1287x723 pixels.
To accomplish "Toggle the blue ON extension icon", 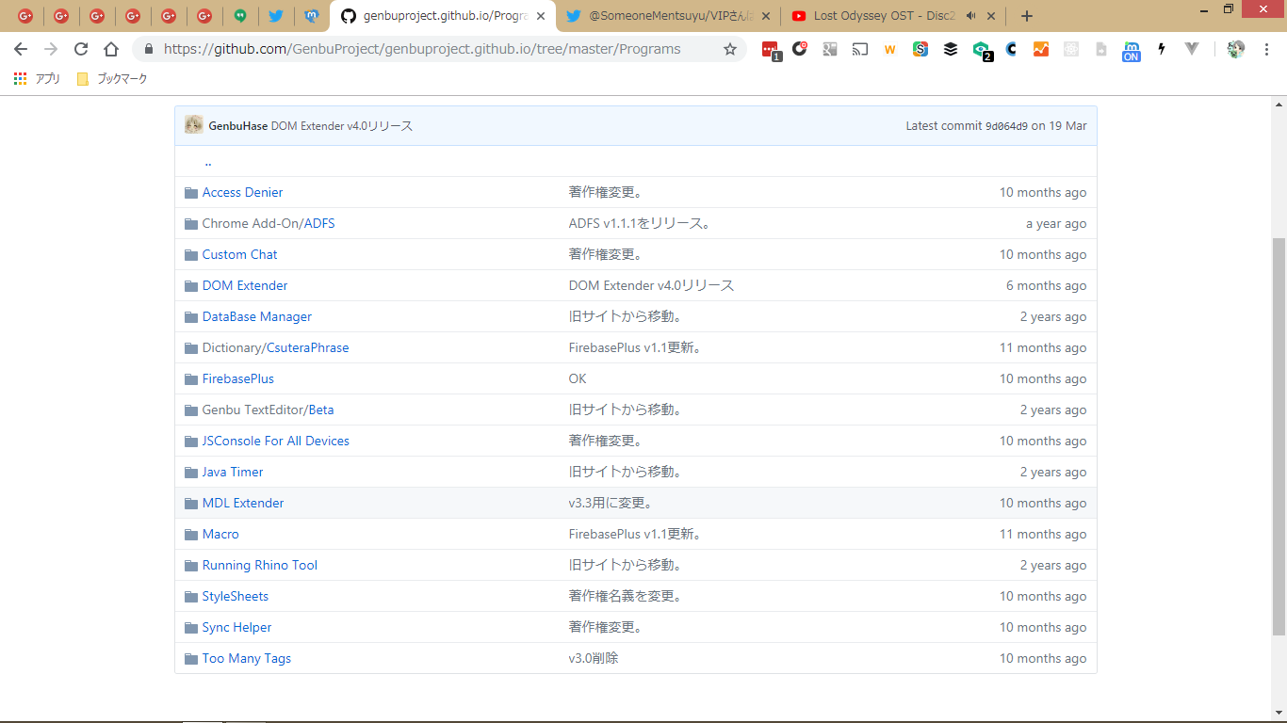I will point(1131,50).
